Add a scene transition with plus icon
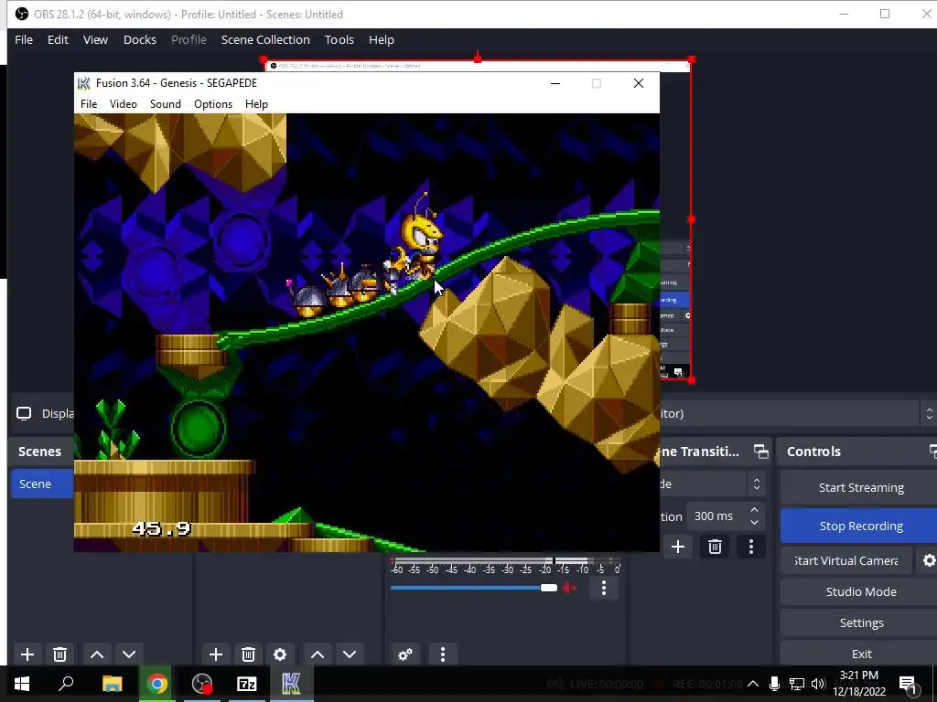Viewport: 937px width, 702px height. point(678,547)
